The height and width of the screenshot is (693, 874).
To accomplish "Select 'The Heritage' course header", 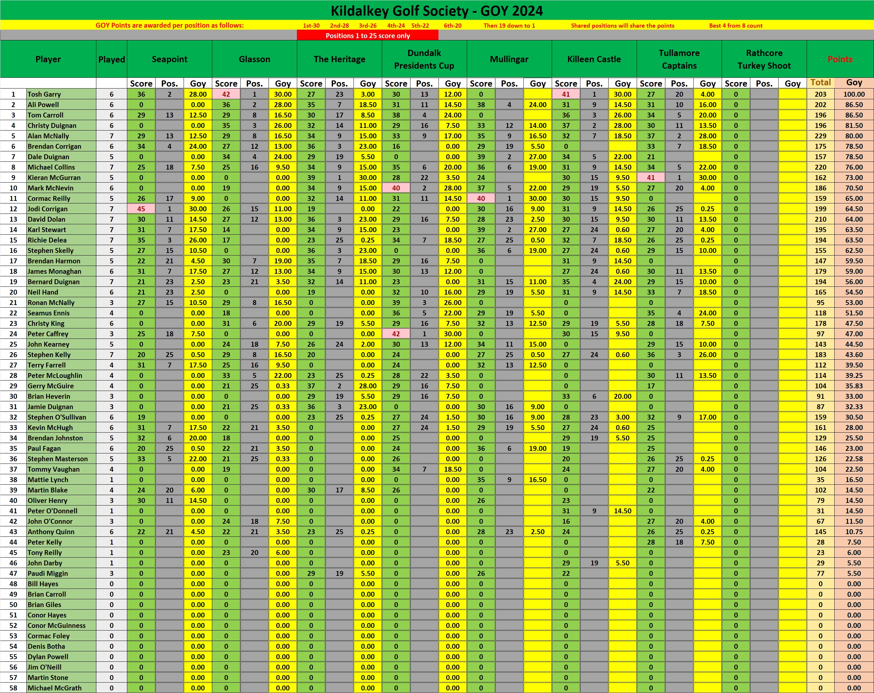I will (339, 59).
